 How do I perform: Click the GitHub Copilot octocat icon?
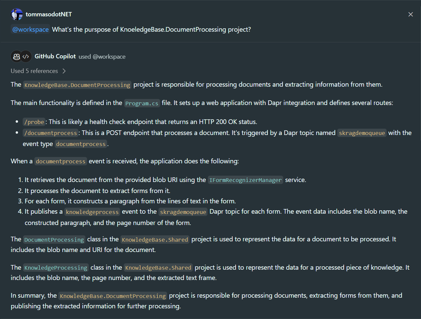coord(16,56)
